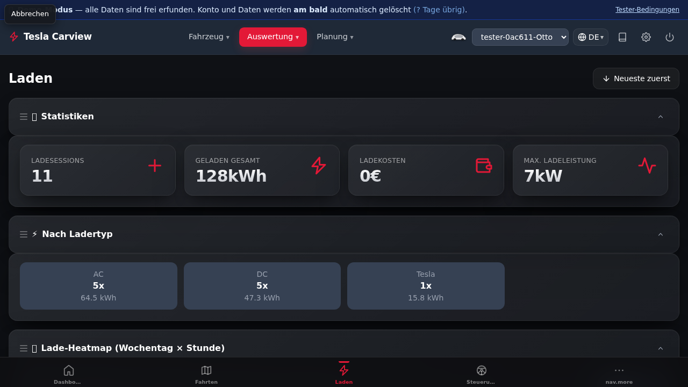Grab the Statistiken section drag handle
Viewport: 688px width, 387px height.
click(x=24, y=117)
